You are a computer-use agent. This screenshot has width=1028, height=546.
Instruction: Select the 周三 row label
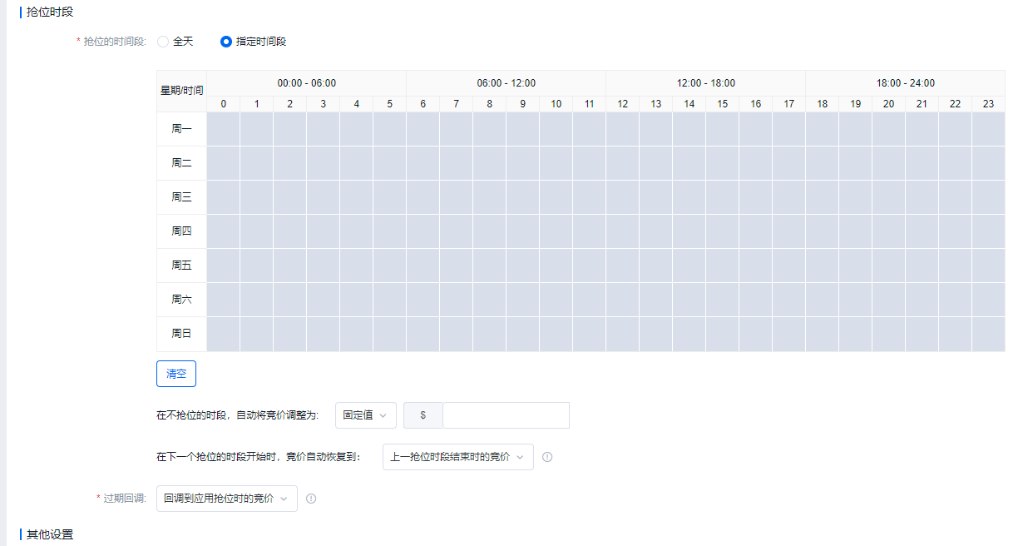(x=181, y=197)
